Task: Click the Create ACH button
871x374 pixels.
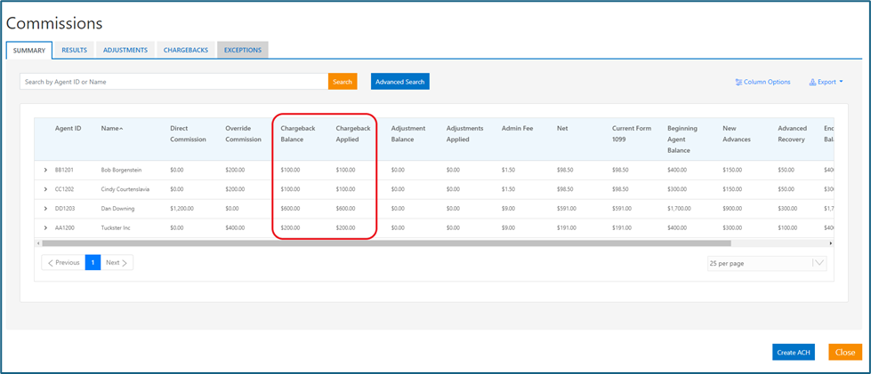Action: [794, 353]
